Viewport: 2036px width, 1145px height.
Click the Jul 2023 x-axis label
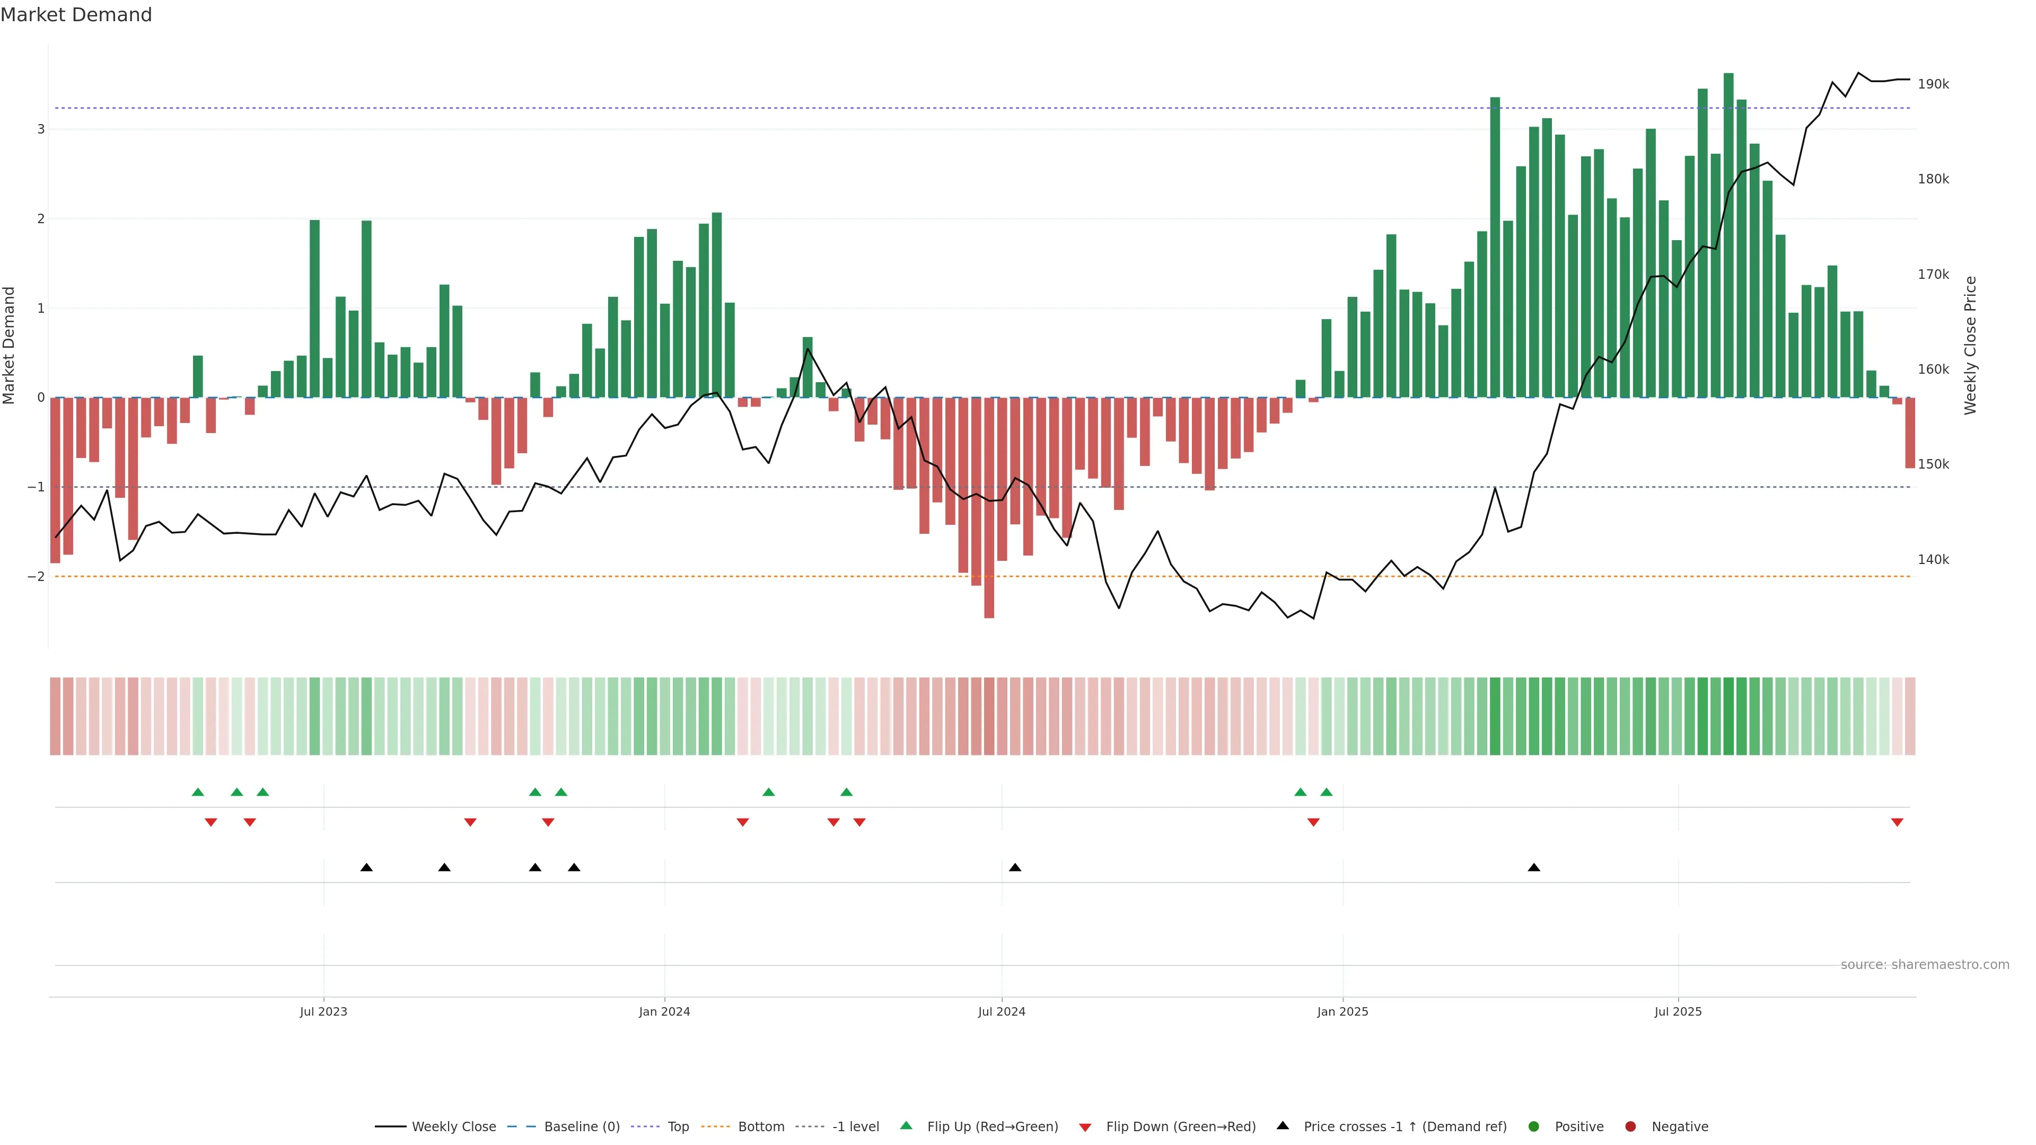pos(323,1011)
